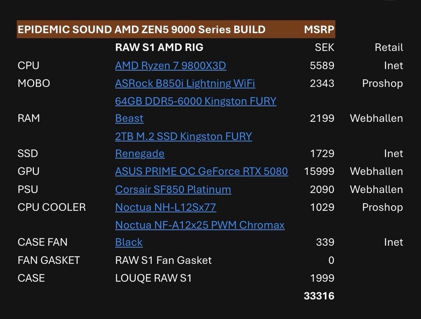The image size is (421, 319).
Task: Click the ASRock B850i Lightning WiFi link
Action: [185, 83]
